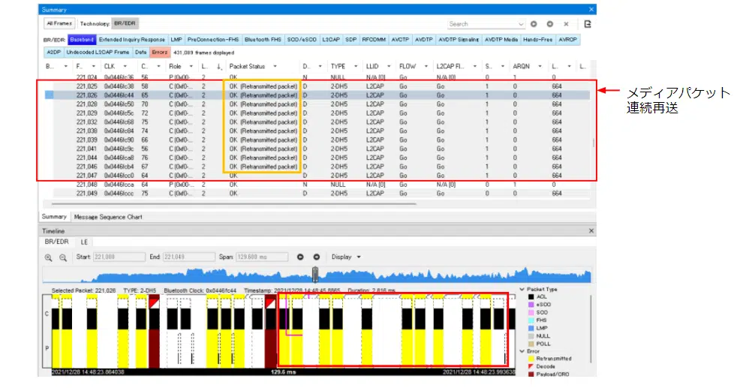
Task: Clear the search with the X icon
Action: pos(566,24)
